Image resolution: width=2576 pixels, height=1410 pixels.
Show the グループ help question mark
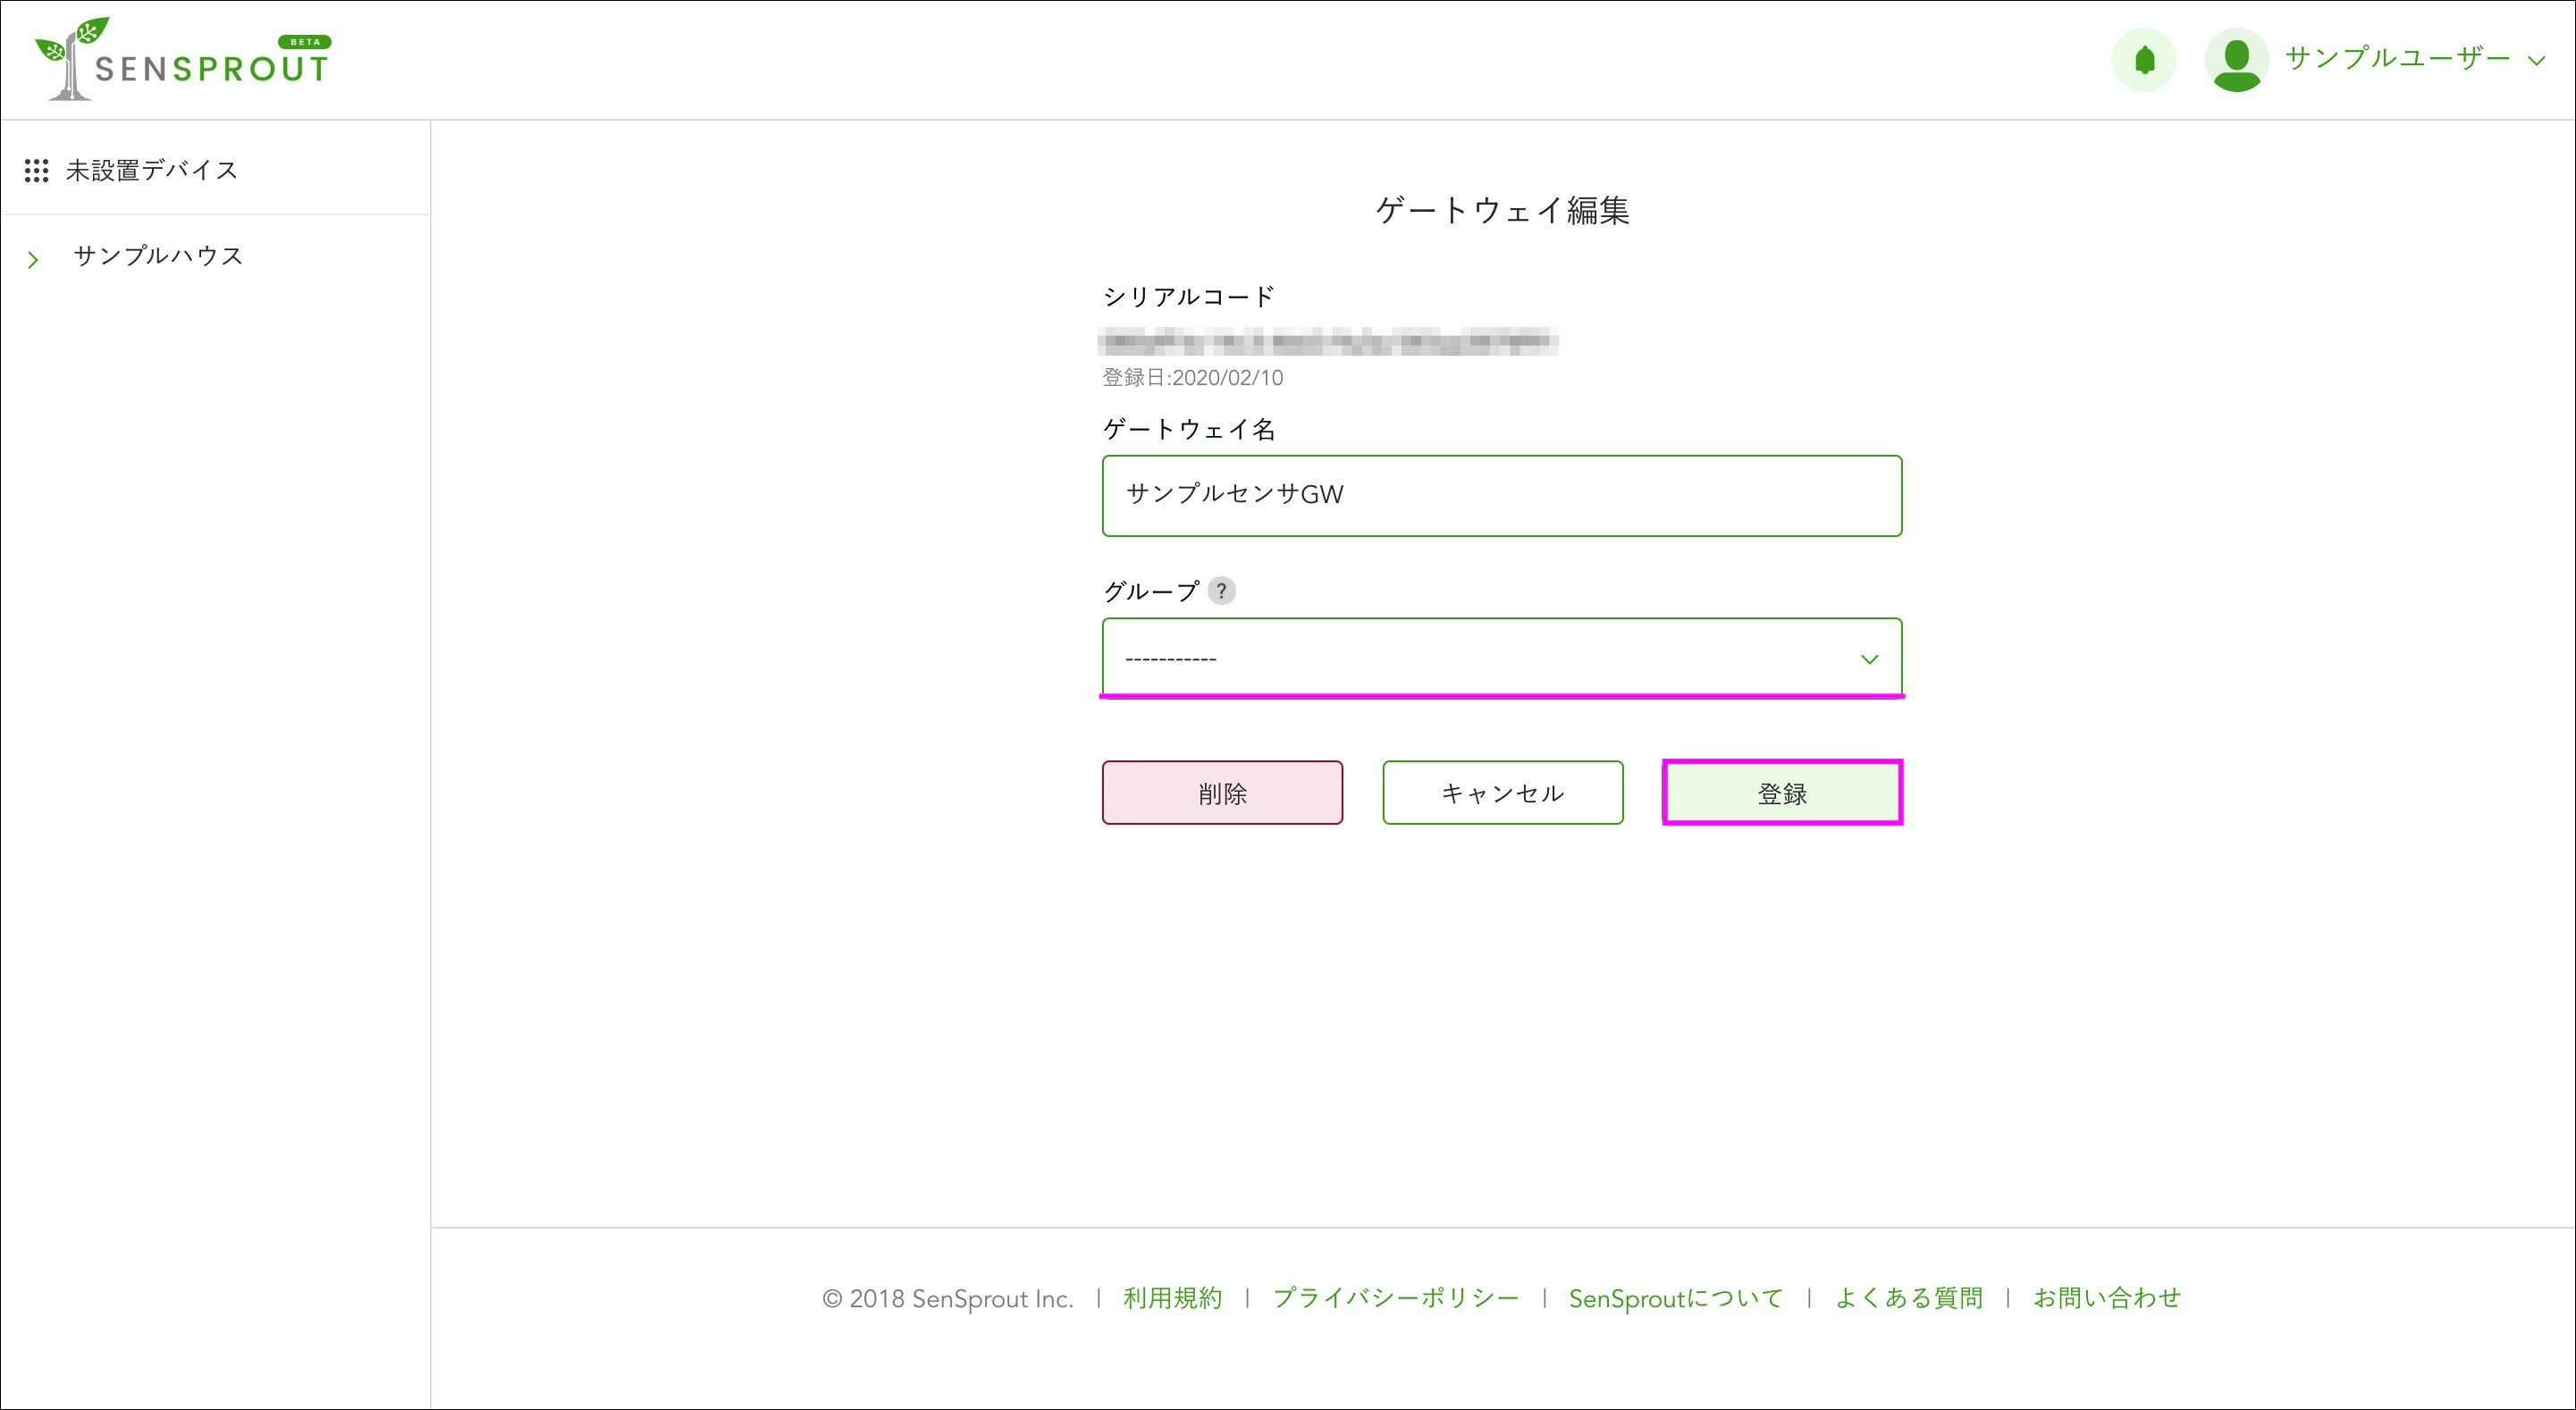tap(1221, 591)
